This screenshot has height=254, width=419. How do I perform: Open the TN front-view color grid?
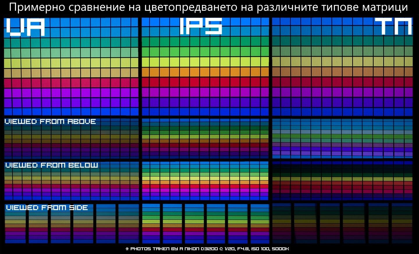342,67
